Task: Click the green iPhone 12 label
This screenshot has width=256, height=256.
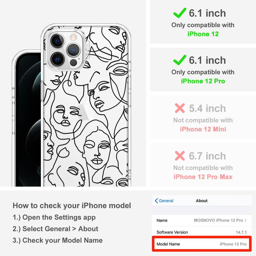Action: coord(203,34)
